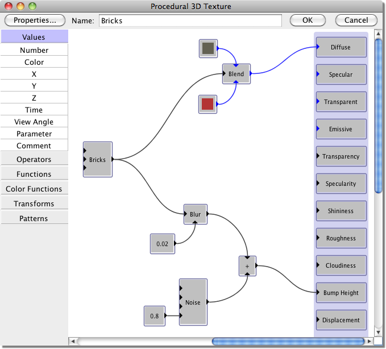The image size is (386, 349).
Task: Click the 0.8 node's output arrow
Action: [x=165, y=315]
